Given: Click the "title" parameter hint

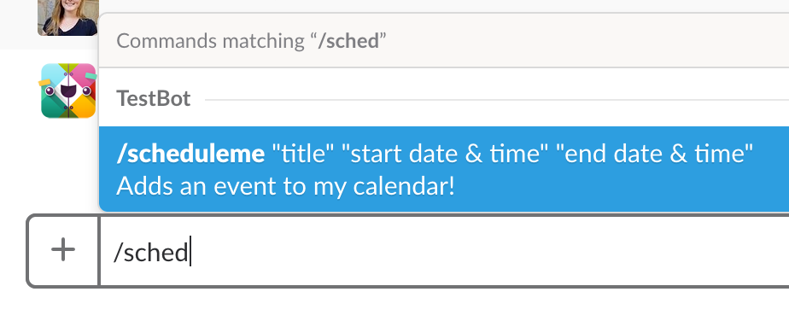Looking at the screenshot, I should (x=302, y=154).
